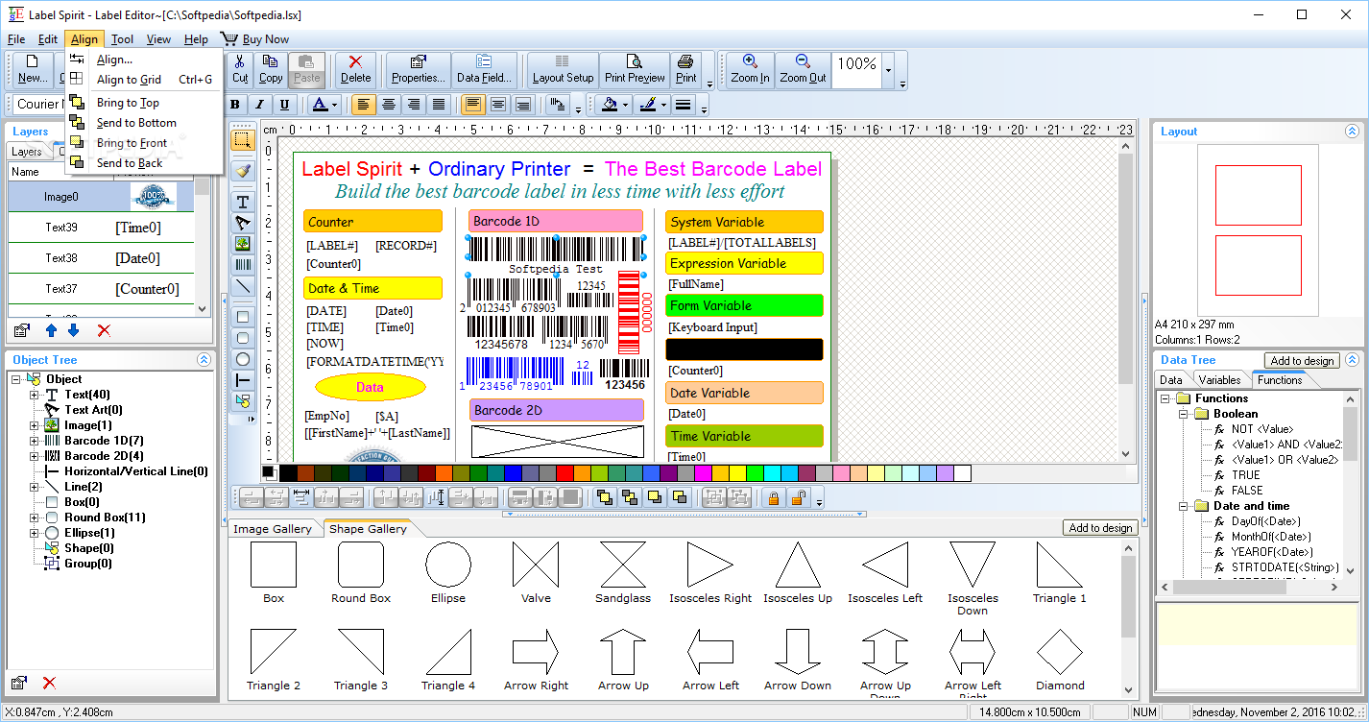Set horizontal text alignment to right
This screenshot has height=722, width=1369.
point(414,105)
